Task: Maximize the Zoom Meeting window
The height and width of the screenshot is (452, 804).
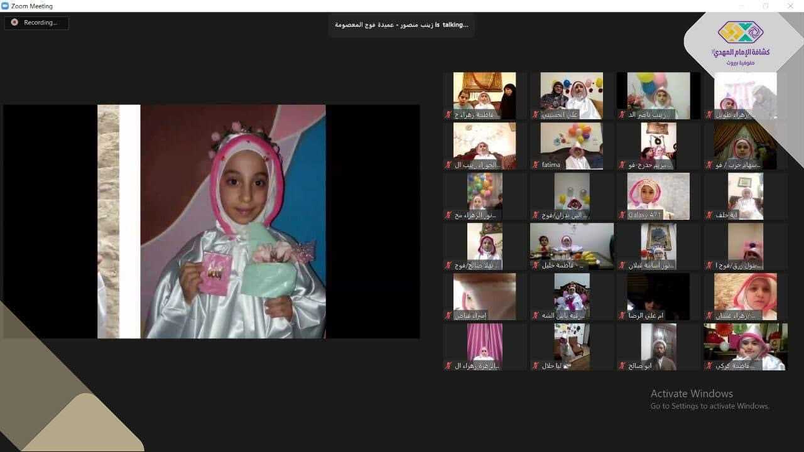Action: coord(765,6)
